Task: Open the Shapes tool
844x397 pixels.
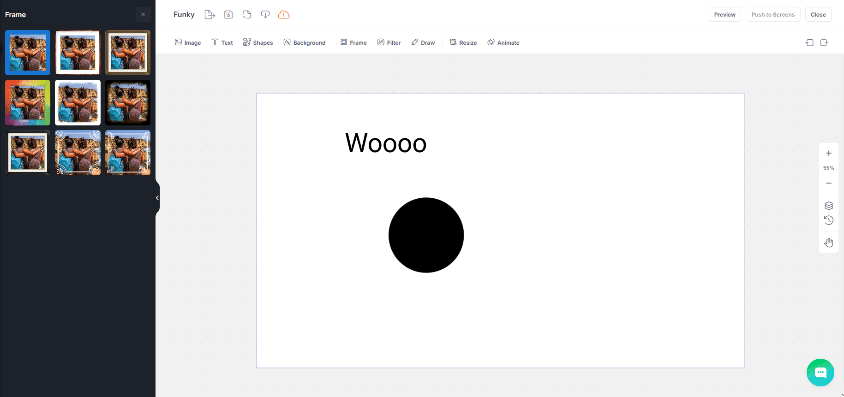Action: 258,42
